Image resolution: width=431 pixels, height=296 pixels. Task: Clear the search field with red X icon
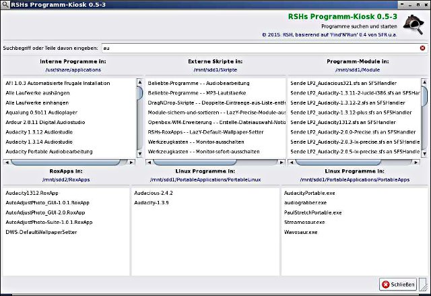coord(422,48)
